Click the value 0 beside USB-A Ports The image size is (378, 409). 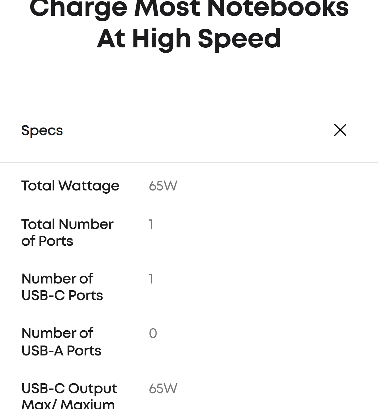(153, 334)
